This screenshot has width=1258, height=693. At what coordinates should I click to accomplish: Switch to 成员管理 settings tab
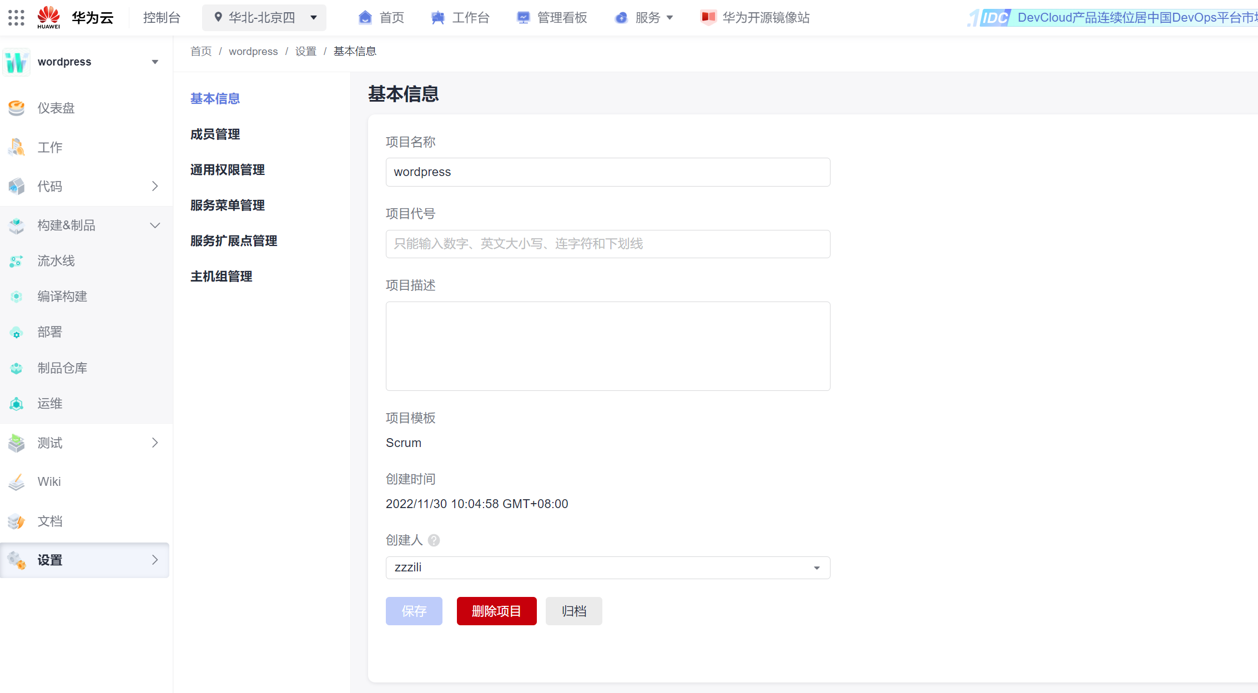pos(215,134)
